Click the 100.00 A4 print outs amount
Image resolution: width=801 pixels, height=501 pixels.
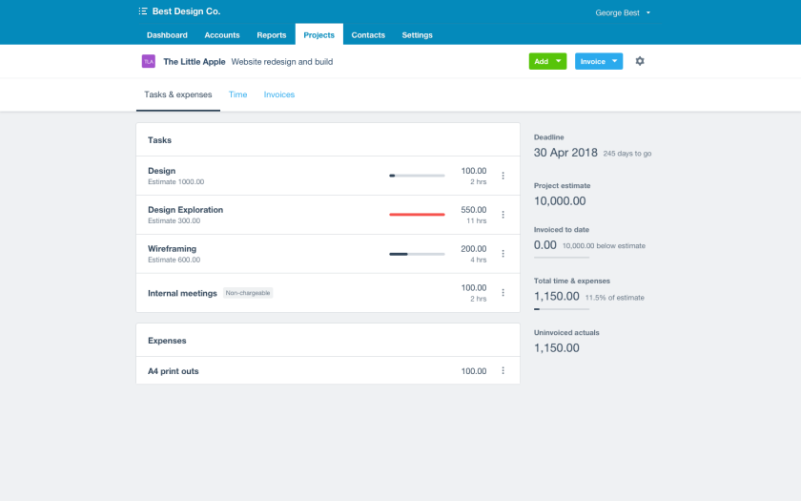pyautogui.click(x=474, y=371)
